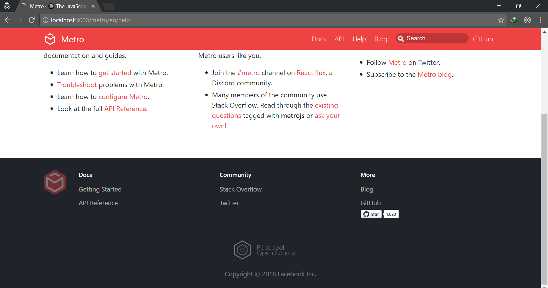Screen dimensions: 548x288
Task: Restore down the browser window
Action: click(518, 6)
